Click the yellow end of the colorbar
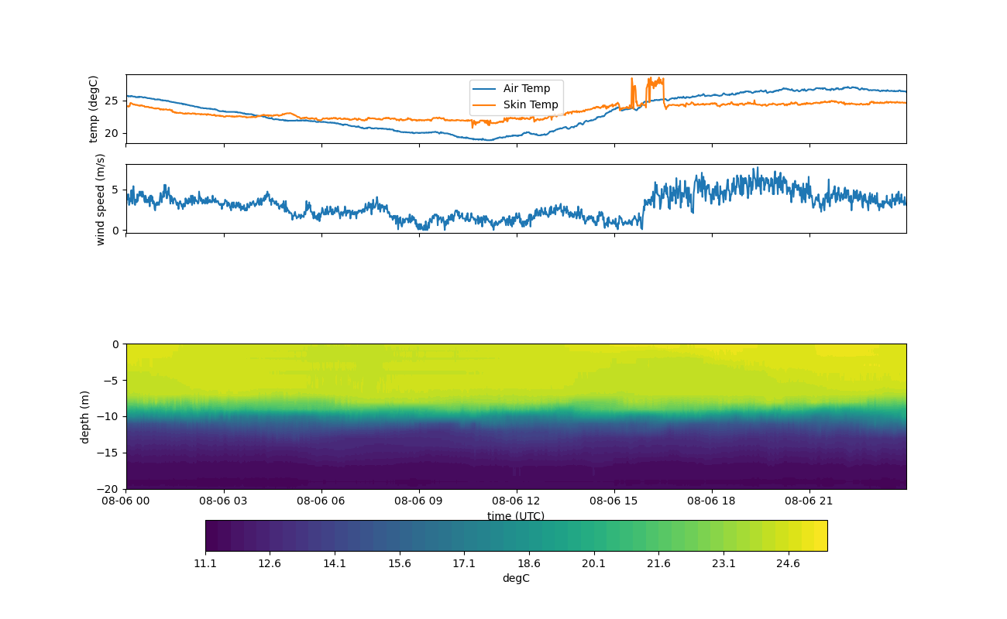This screenshot has width=1007, height=619. [817, 535]
